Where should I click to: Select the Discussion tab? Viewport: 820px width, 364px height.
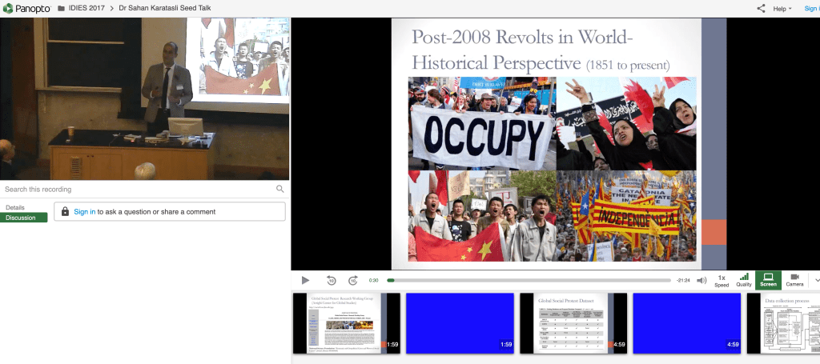click(x=22, y=218)
